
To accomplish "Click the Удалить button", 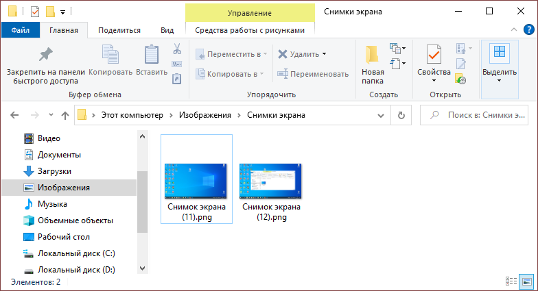I will pyautogui.click(x=299, y=54).
